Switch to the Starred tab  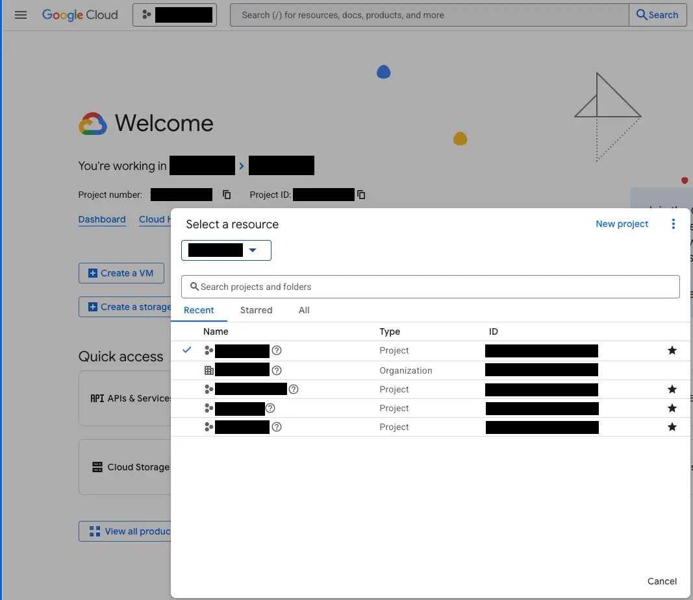coord(256,310)
